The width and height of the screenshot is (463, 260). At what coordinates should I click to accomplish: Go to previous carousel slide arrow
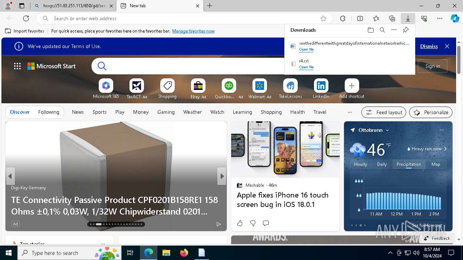[x=10, y=176]
